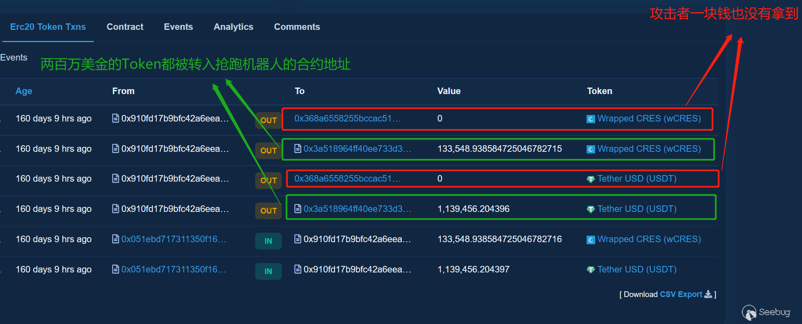Click the Value column header
The width and height of the screenshot is (802, 324).
(449, 91)
